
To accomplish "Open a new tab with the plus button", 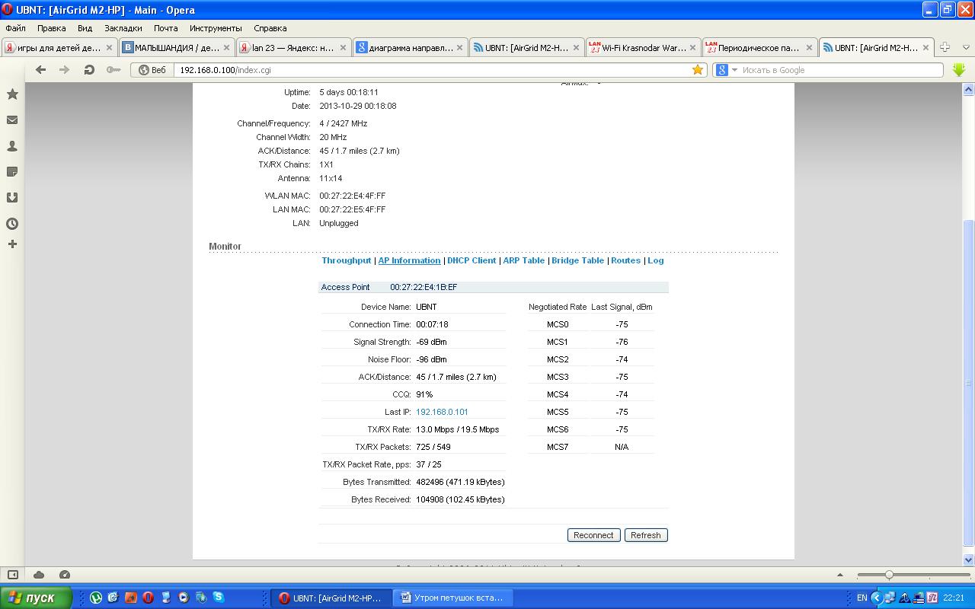I will click(x=945, y=47).
